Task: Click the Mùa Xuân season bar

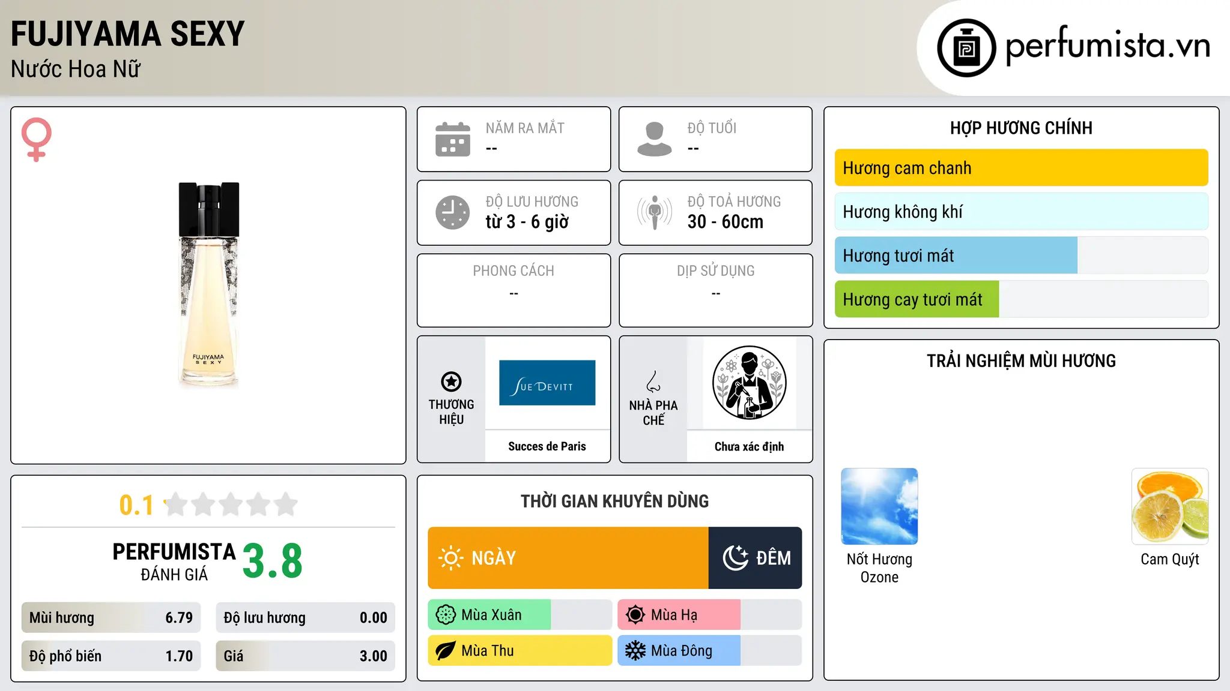Action: pos(520,615)
